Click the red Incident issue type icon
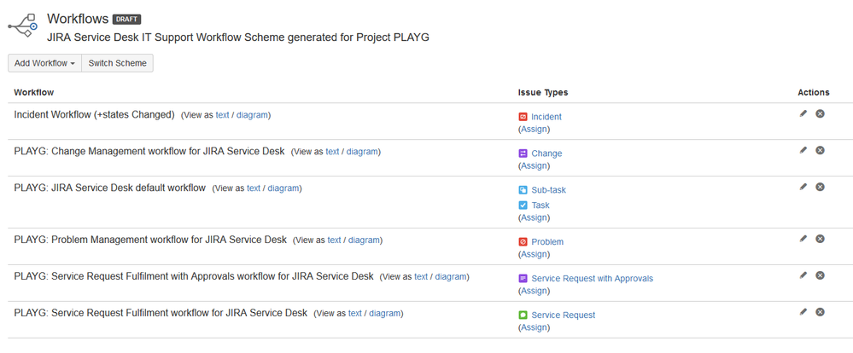This screenshot has width=853, height=353. (x=523, y=116)
